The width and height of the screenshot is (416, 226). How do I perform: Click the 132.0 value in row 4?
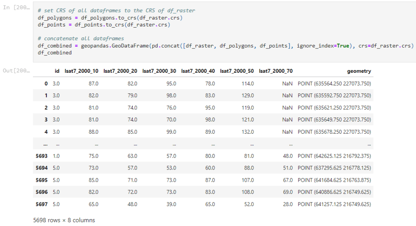click(247, 132)
